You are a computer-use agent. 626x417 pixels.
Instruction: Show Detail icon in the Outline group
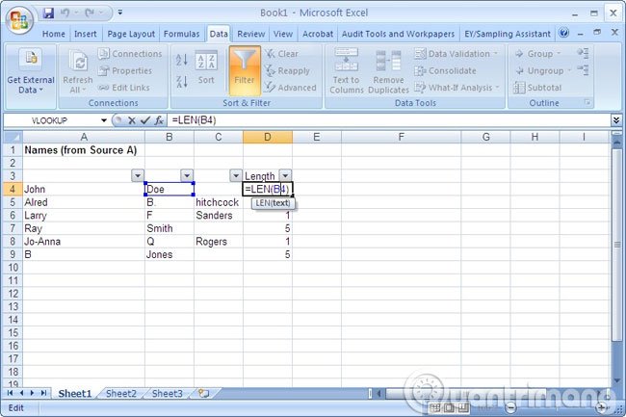point(583,54)
